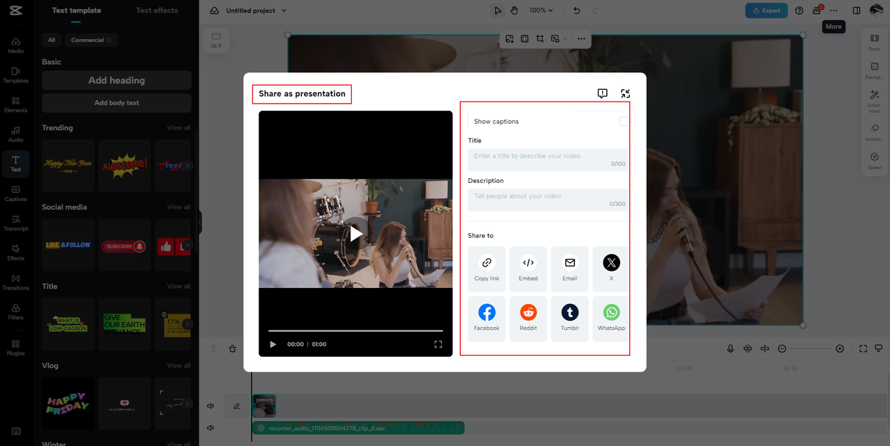The image size is (890, 446).
Task: Share via Copy link
Action: point(487,269)
